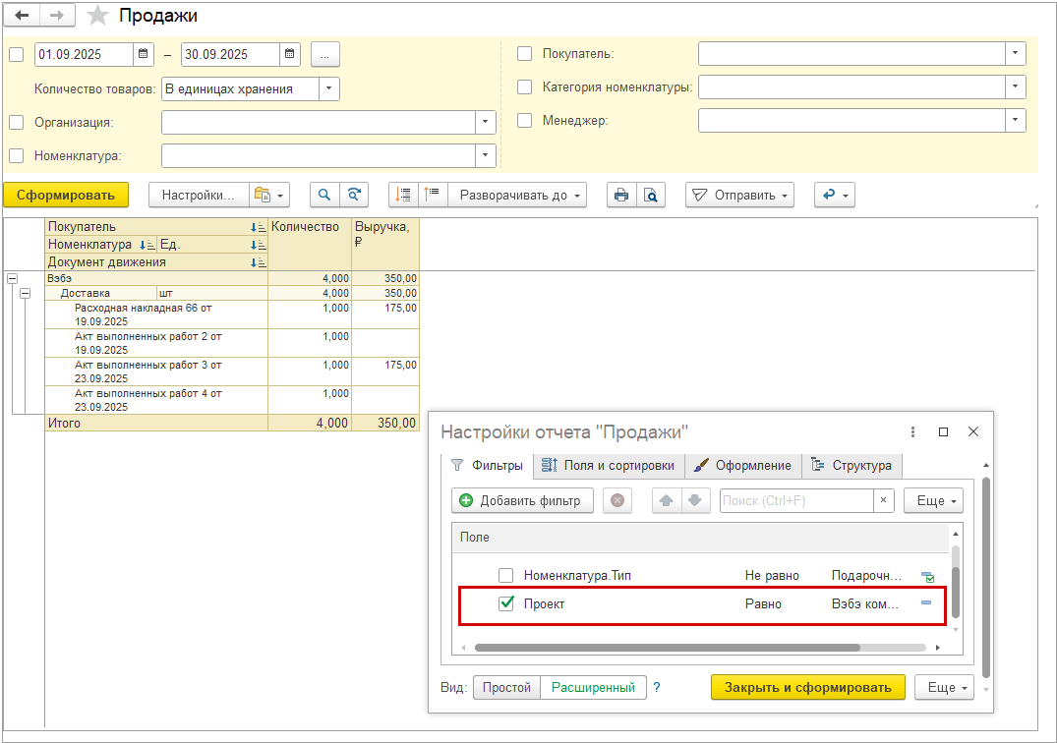Open Количество товаров dropdown list
Screen dimensions: 1057x743
pos(329,88)
